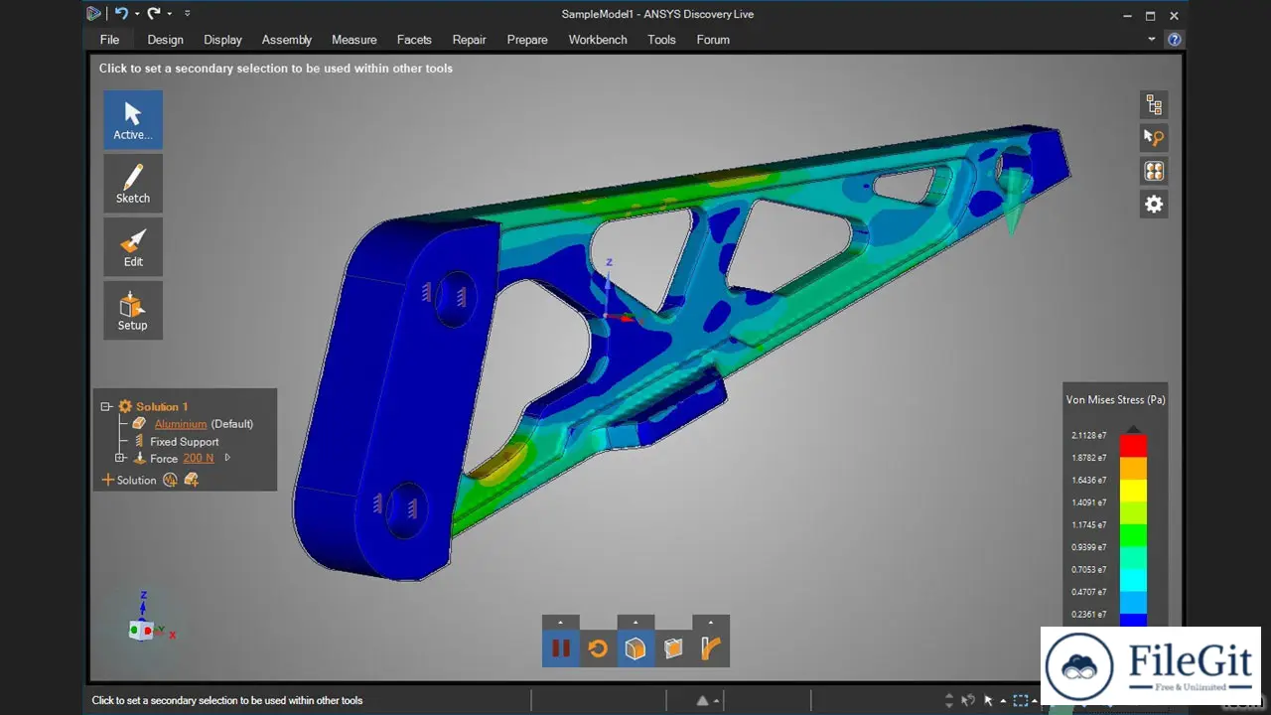Select the Edit tool
The height and width of the screenshot is (715, 1271).
[133, 247]
